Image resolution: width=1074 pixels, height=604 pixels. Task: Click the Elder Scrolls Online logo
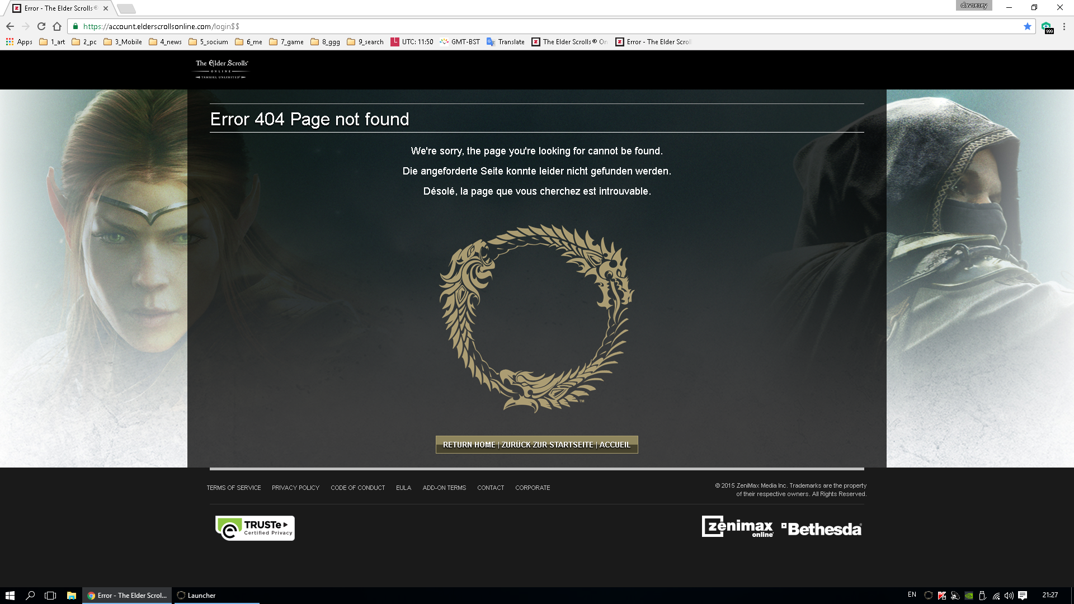222,69
